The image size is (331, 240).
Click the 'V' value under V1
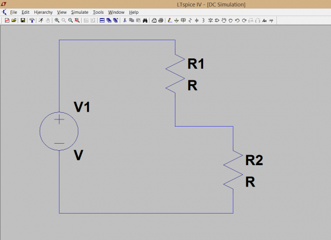coord(78,155)
